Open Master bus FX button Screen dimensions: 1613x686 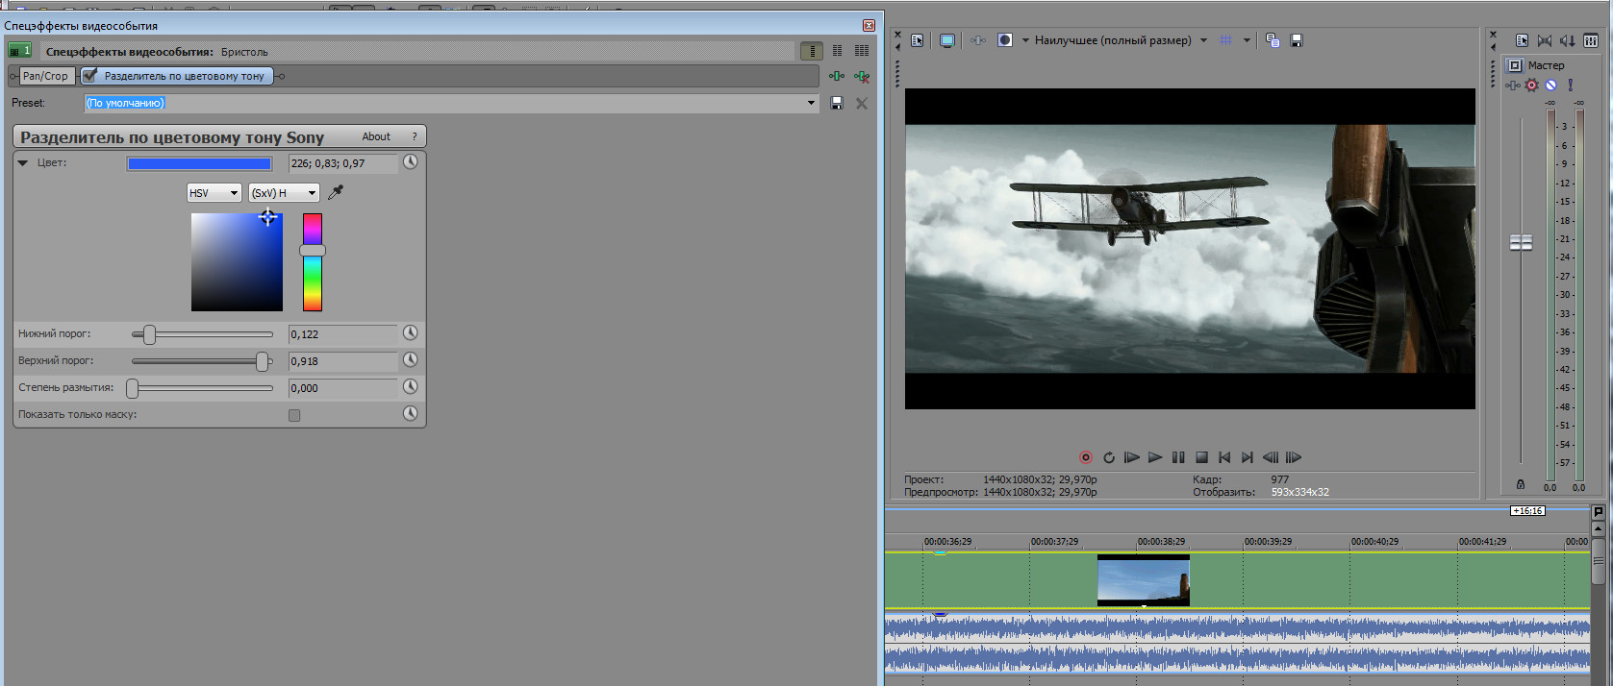[1513, 86]
